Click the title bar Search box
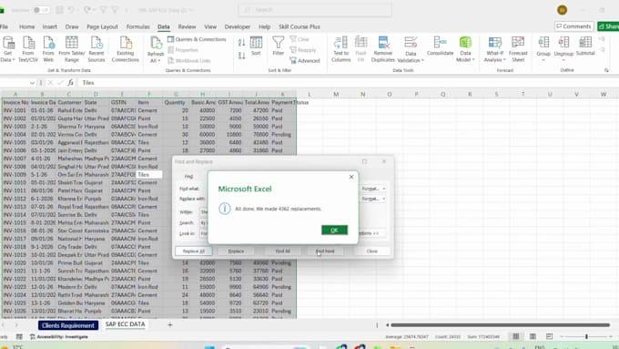 315,10
